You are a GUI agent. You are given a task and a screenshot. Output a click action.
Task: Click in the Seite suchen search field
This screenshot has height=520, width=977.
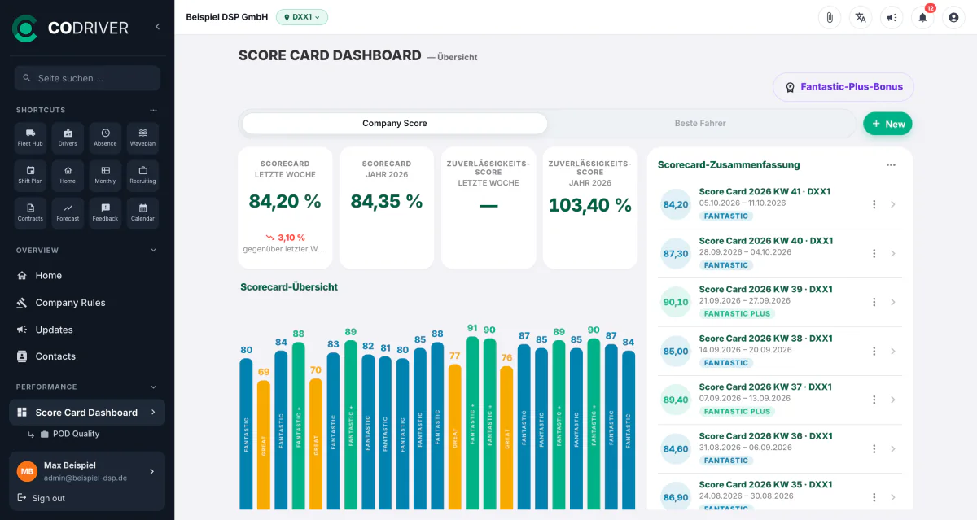(x=87, y=78)
